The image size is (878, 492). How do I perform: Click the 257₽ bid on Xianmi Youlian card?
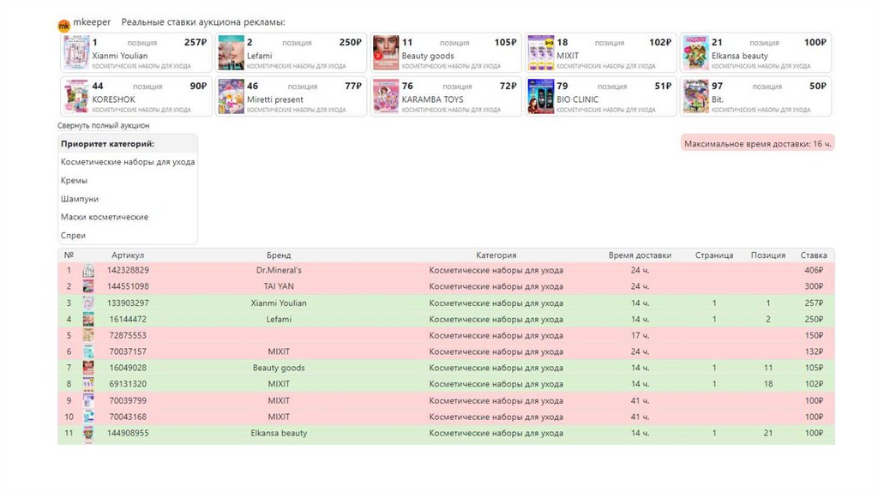click(195, 43)
